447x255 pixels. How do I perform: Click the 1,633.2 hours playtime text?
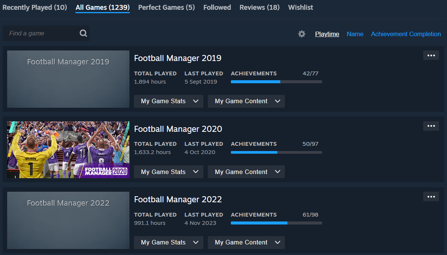(x=152, y=153)
